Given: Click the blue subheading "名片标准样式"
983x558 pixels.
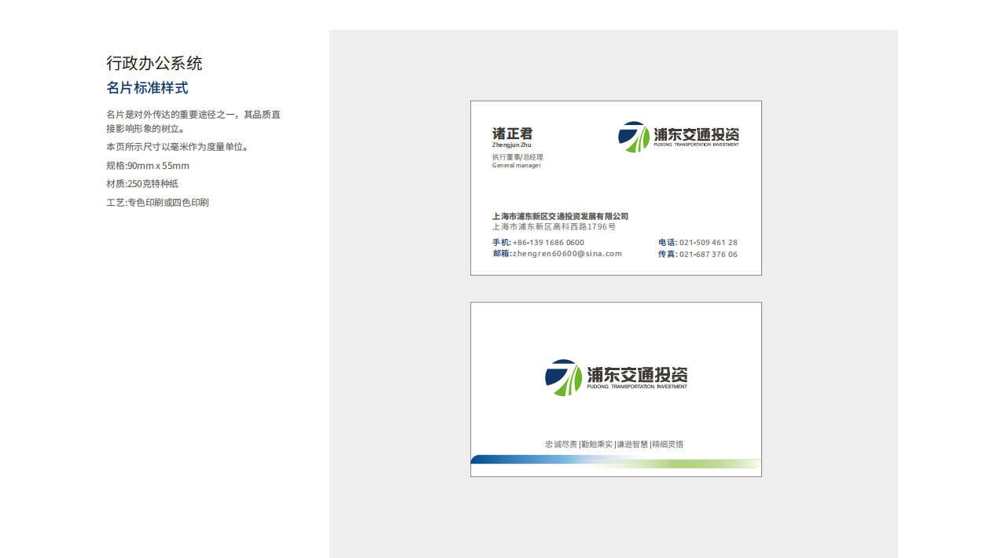Looking at the screenshot, I should point(147,88).
